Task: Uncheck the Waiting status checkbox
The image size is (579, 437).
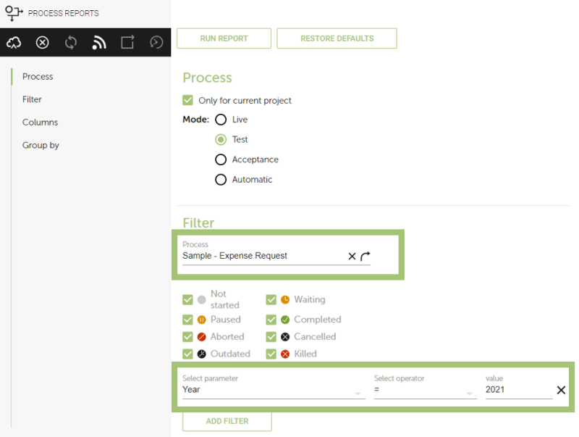Action: (x=271, y=299)
